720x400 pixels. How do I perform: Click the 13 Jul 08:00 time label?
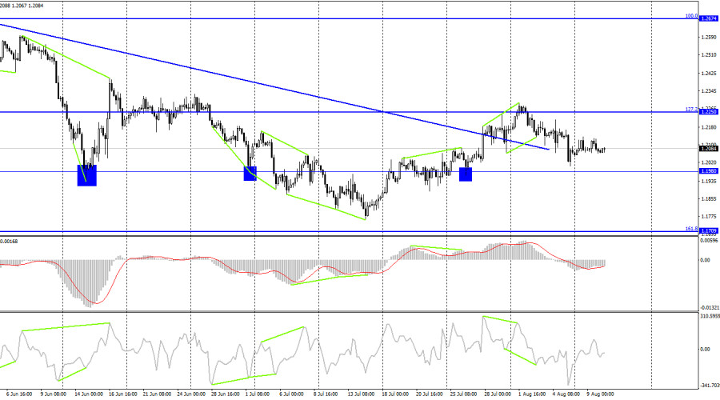[x=361, y=394]
